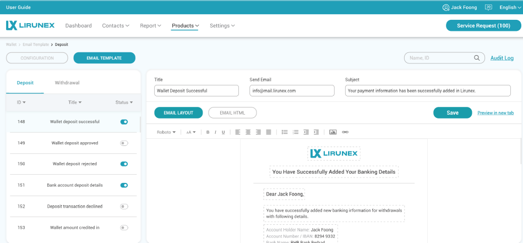Screen dimensions: 523x243
Task: Select row 152 Deposit transaction declined
Action: click(x=73, y=206)
